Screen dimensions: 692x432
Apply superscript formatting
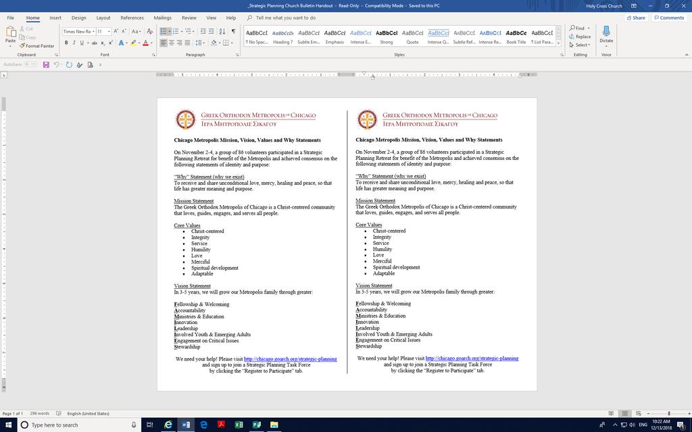[110, 43]
